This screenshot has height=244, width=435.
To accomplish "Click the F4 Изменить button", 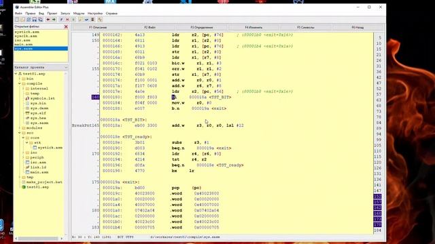I will click(x=254, y=27).
